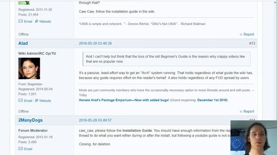Click the #13 post number

point(252,43)
